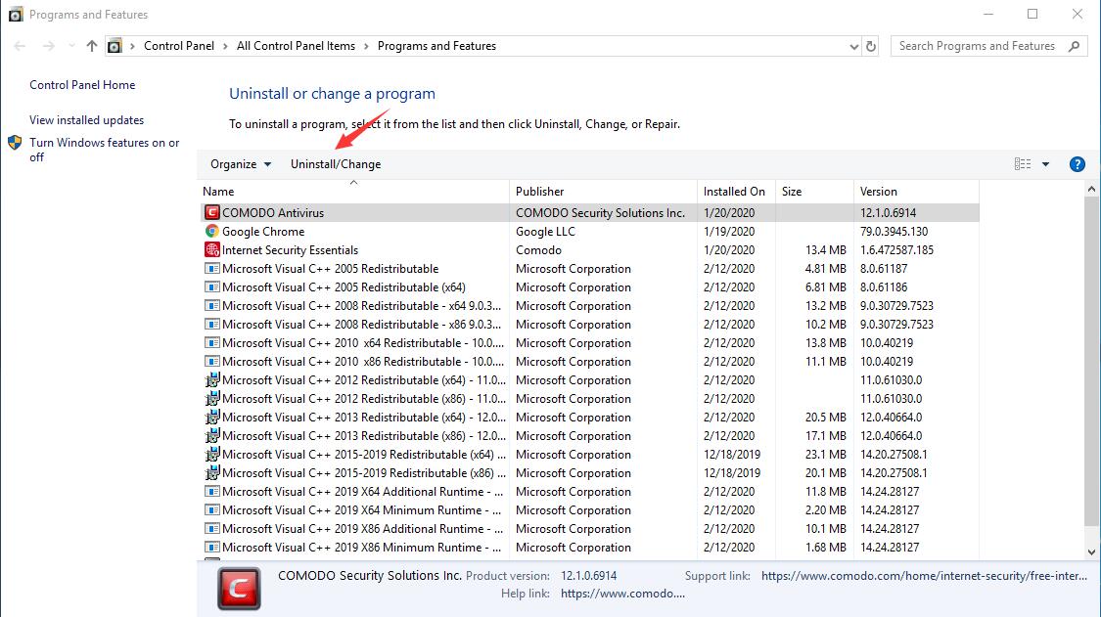
Task: Select Visual C++ 2008 Redistributable - x64 row
Action: (x=590, y=306)
